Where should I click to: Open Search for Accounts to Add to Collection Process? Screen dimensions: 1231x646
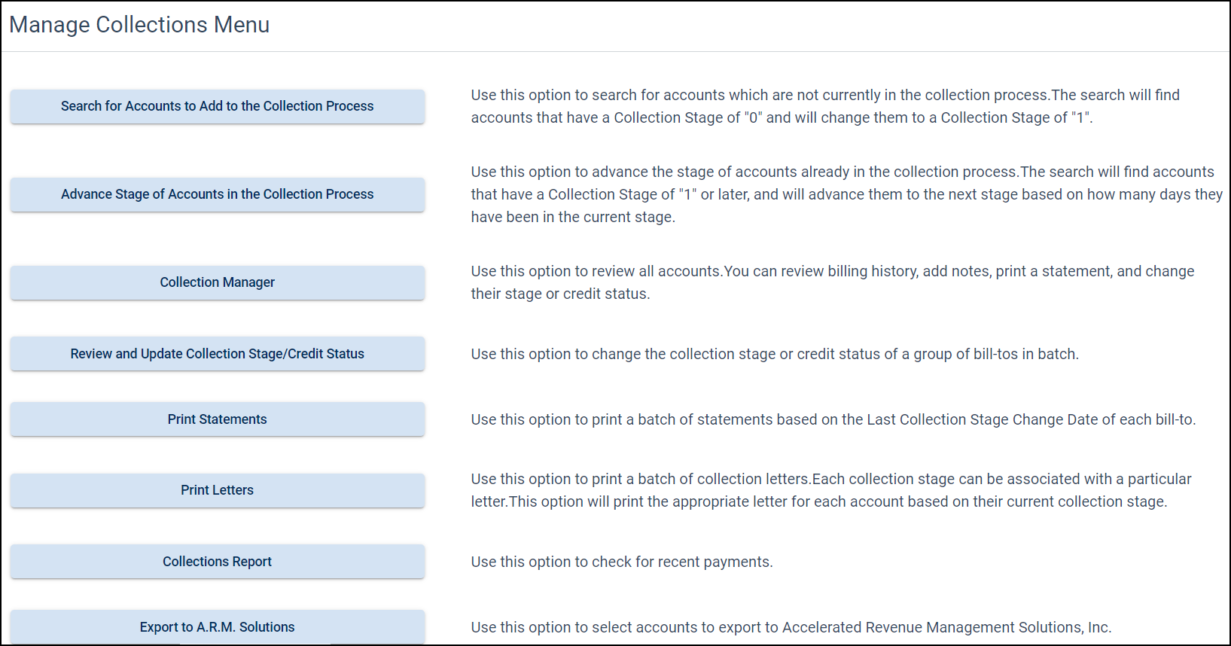[x=218, y=106]
